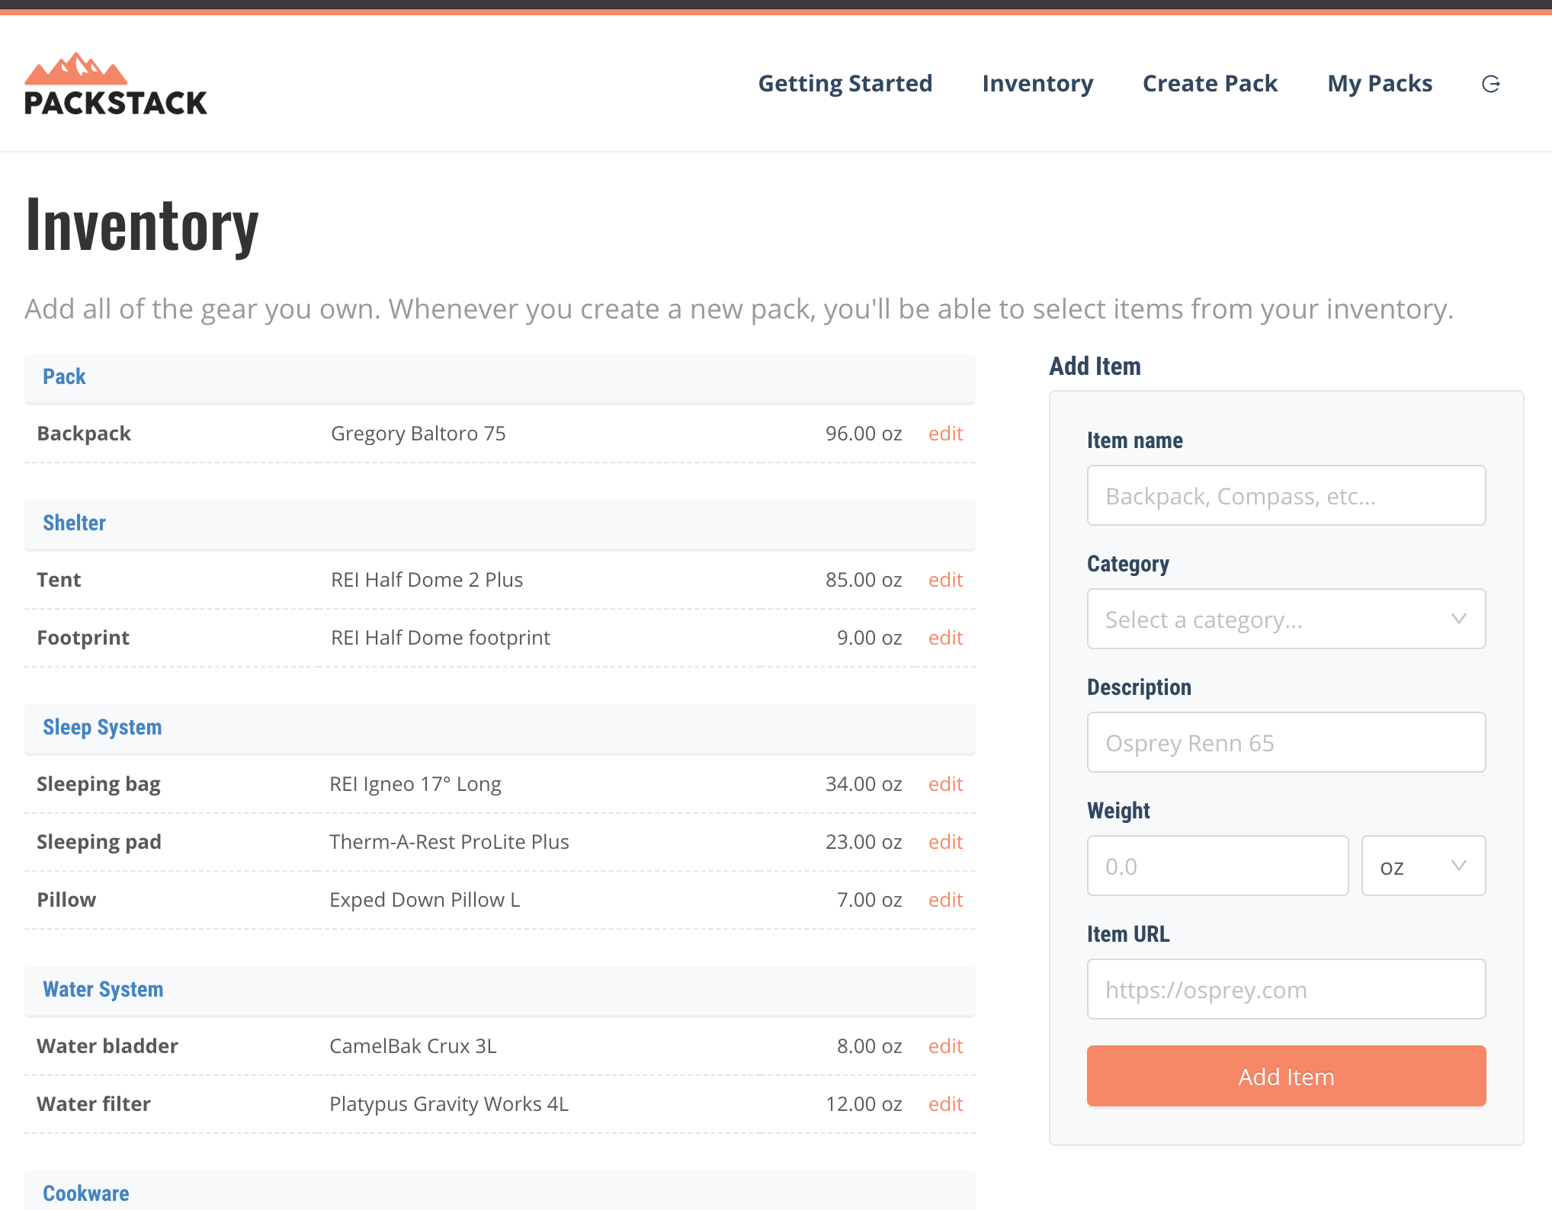Screen dimensions: 1552x1210
Task: Edit the Sleeping pad item
Action: click(x=945, y=842)
